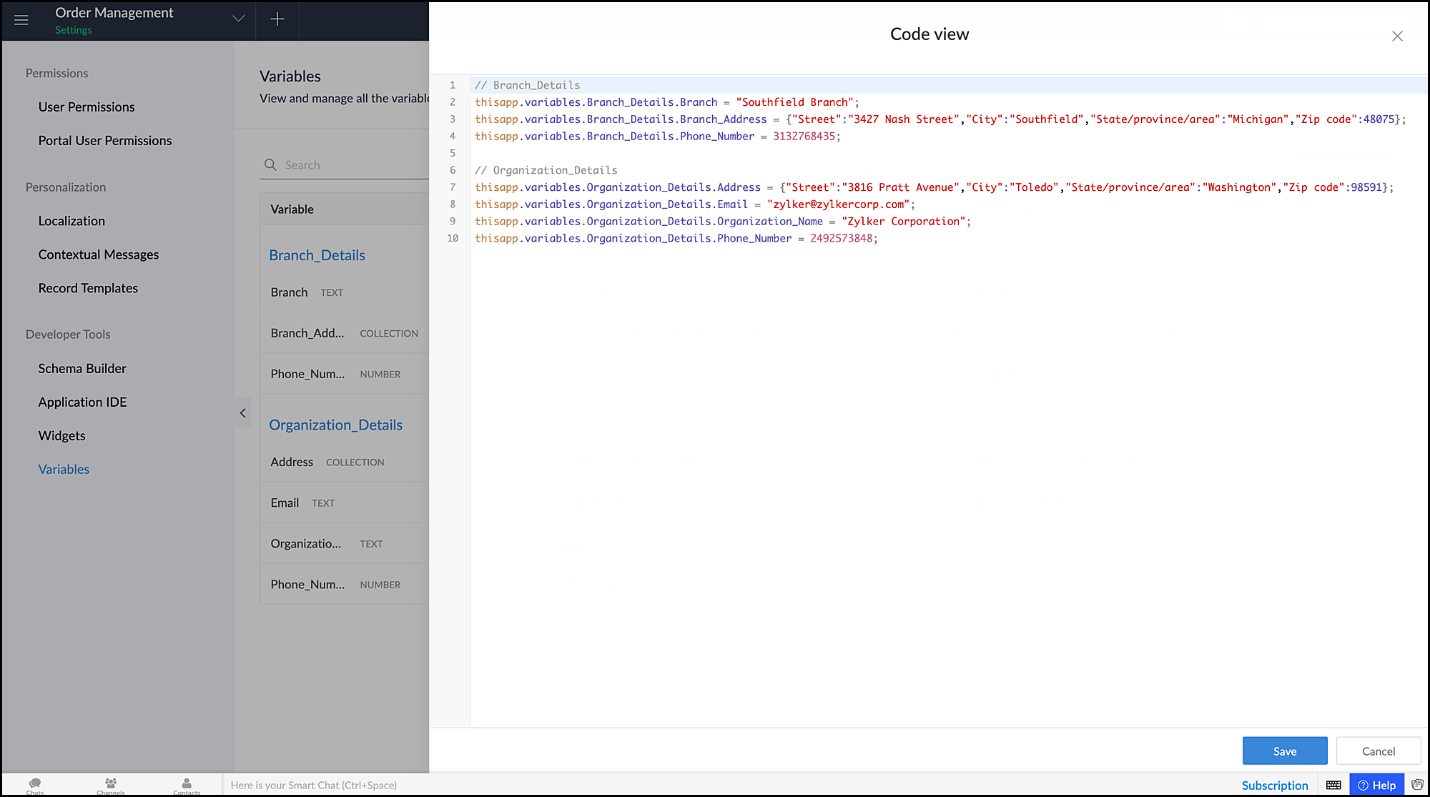
Task: Open the Subscription link
Action: [1274, 785]
